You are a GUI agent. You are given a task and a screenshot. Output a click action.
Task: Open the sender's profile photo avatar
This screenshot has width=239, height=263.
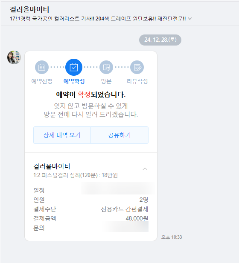pyautogui.click(x=14, y=57)
